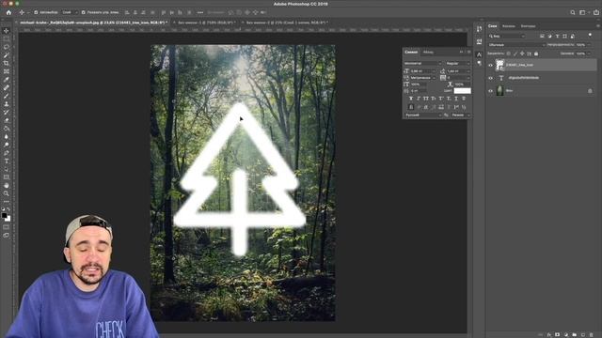Image resolution: width=602 pixels, height=338 pixels.
Task: Open the Regular font style dropdown
Action: [x=457, y=63]
